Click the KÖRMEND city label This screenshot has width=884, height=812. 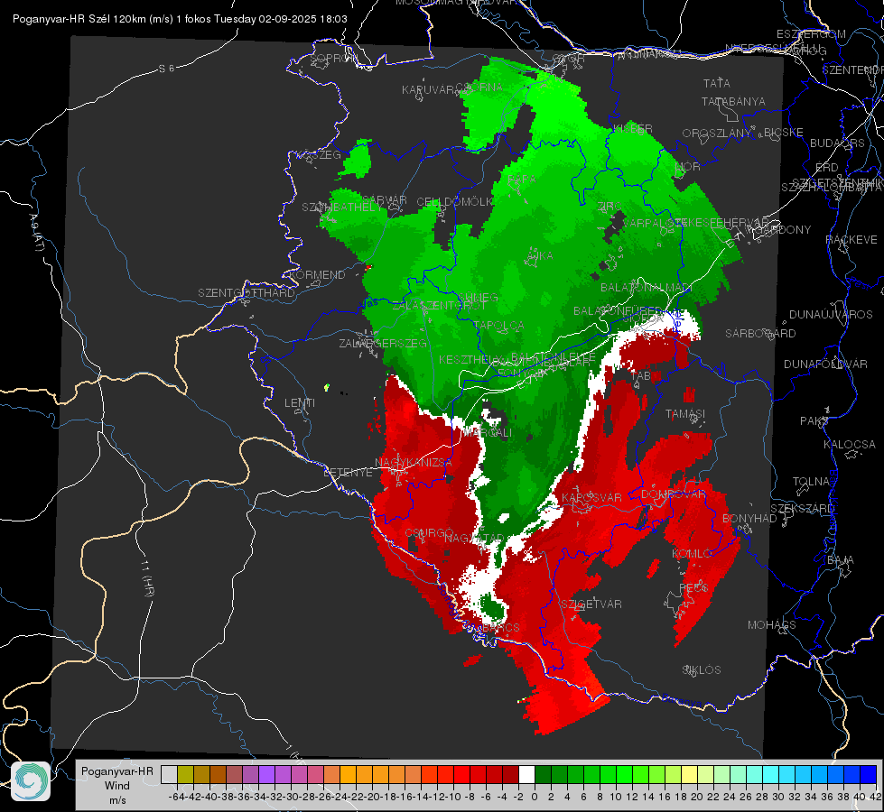(x=318, y=275)
